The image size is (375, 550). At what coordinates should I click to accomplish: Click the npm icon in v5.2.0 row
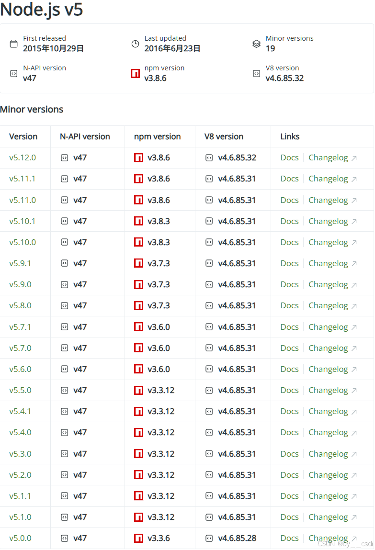[x=138, y=475]
